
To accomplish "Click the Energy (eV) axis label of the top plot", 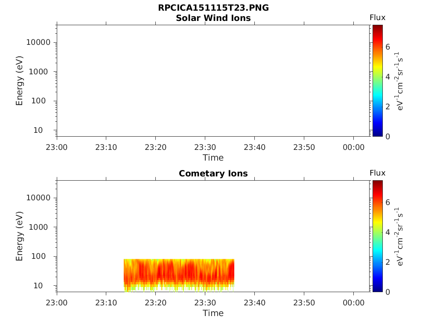I will pos(19,81).
